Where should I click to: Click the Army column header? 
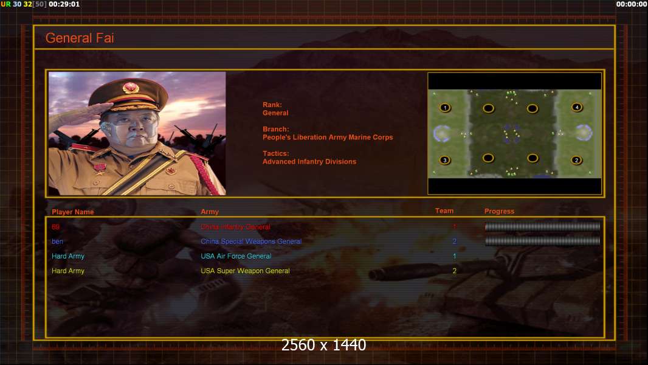pos(210,212)
